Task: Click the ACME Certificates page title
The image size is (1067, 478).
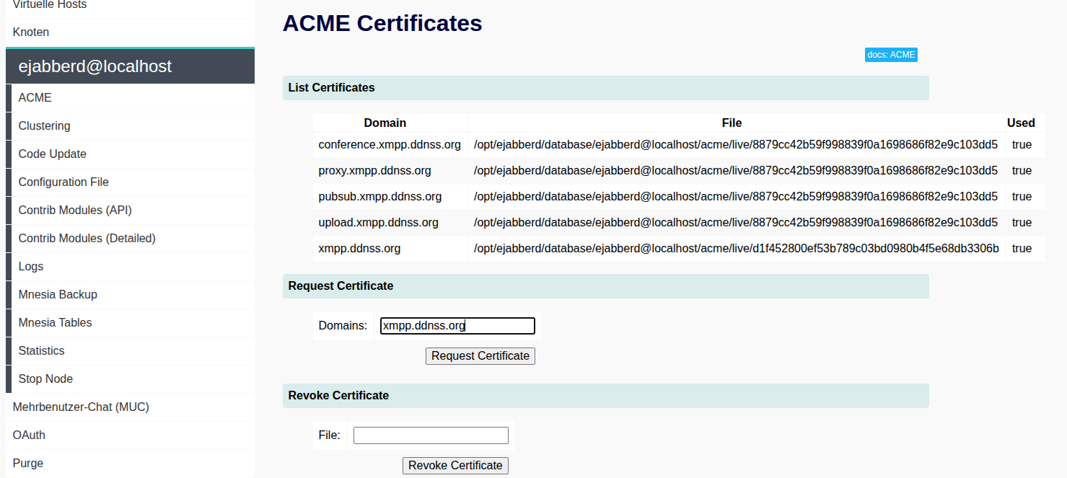Action: [382, 23]
